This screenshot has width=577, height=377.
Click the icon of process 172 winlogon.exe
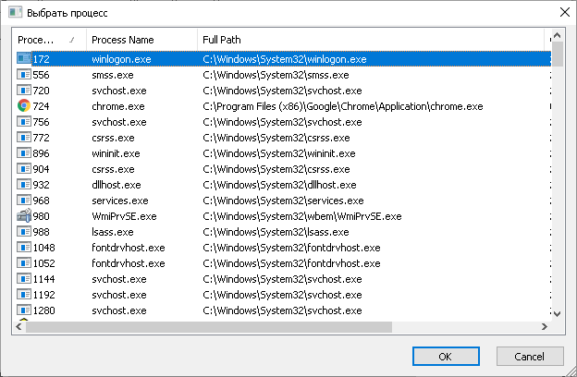(x=24, y=59)
